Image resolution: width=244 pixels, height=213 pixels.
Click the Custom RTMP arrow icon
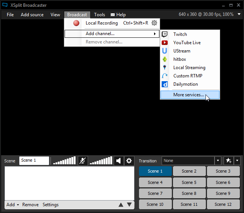[x=164, y=76]
